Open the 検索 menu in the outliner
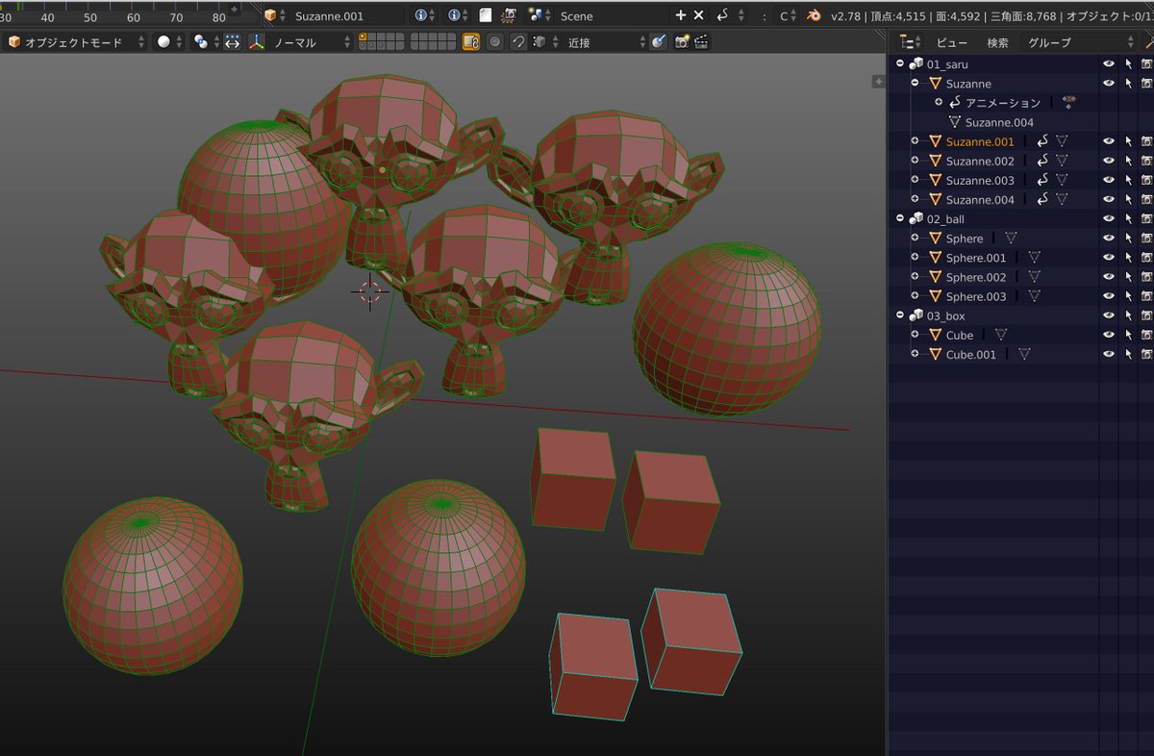This screenshot has height=756, width=1154. 997,42
